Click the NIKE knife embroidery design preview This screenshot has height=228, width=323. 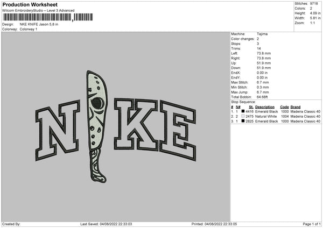[x=116, y=127]
